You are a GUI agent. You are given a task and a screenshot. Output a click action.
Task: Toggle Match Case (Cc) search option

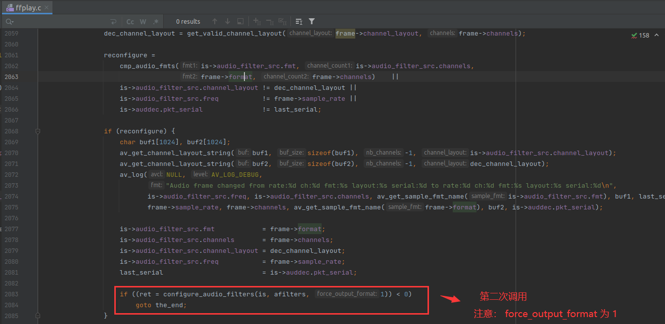(130, 22)
